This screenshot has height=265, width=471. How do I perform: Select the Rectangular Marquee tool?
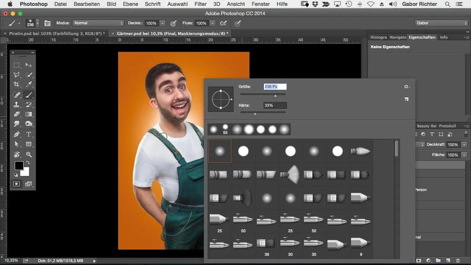pos(17,65)
